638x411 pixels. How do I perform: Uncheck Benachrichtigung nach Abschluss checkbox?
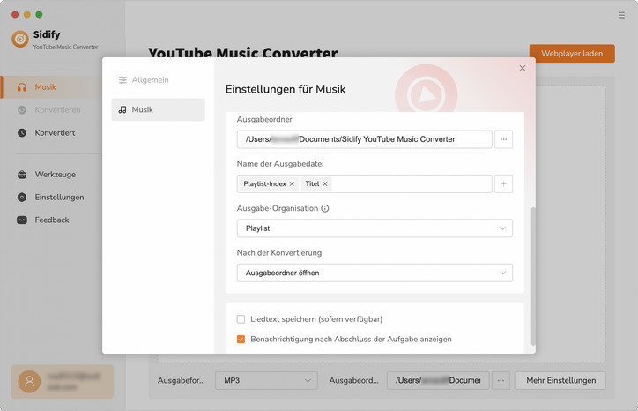241,339
